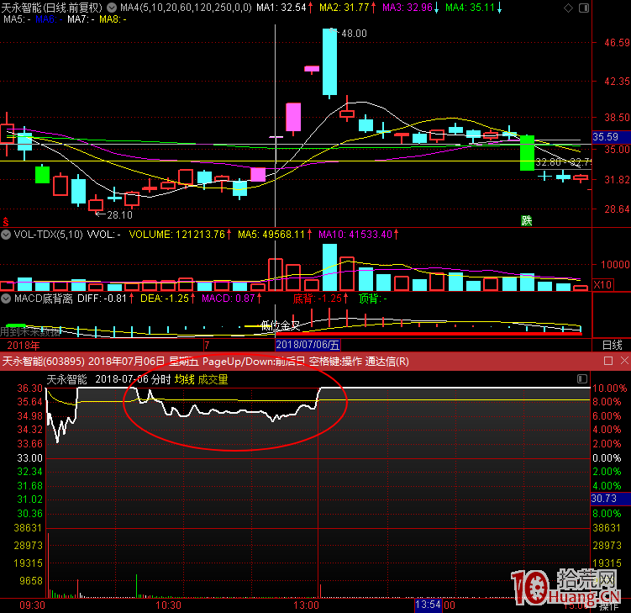Open MA4 indicator settings dropdown in main chart
Image resolution: width=631 pixels, height=613 pixels.
pyautogui.click(x=113, y=7)
